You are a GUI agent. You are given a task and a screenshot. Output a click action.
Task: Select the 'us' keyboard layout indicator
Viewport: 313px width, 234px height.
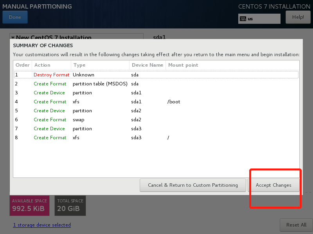259,19
